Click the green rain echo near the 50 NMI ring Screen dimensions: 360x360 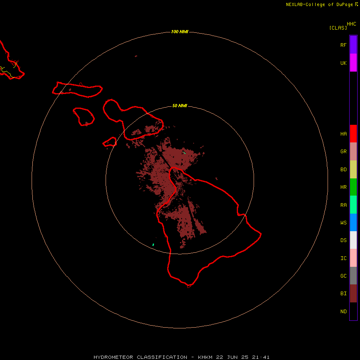153,245
